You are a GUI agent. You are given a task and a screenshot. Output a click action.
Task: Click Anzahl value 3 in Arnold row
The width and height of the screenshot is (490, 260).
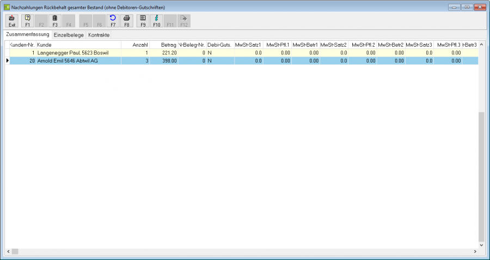point(136,61)
